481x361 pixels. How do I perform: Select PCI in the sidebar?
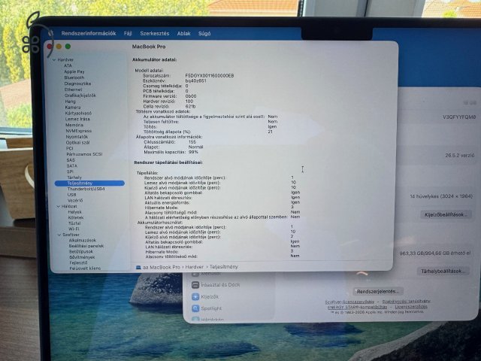(70, 148)
